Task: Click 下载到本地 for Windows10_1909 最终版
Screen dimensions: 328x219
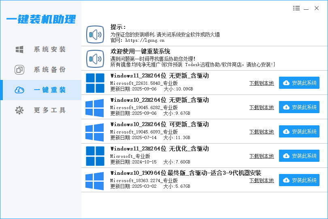Action: tap(261, 180)
